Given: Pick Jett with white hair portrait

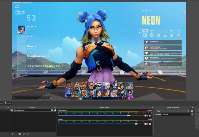Looking at the screenshot, I should 107,86.
